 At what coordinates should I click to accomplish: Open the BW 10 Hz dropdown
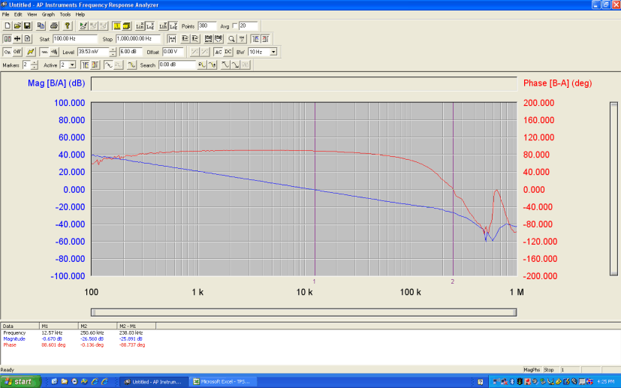coord(273,52)
